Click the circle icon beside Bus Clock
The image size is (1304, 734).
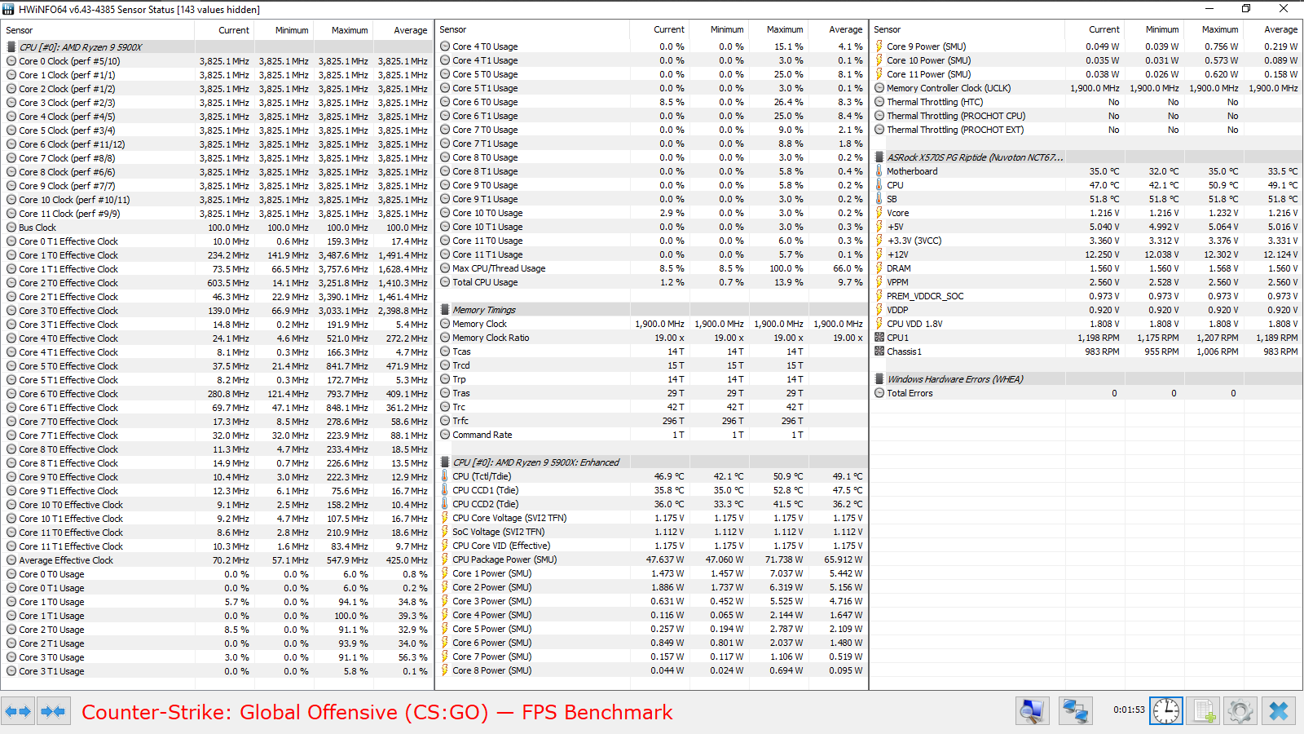pos(11,228)
